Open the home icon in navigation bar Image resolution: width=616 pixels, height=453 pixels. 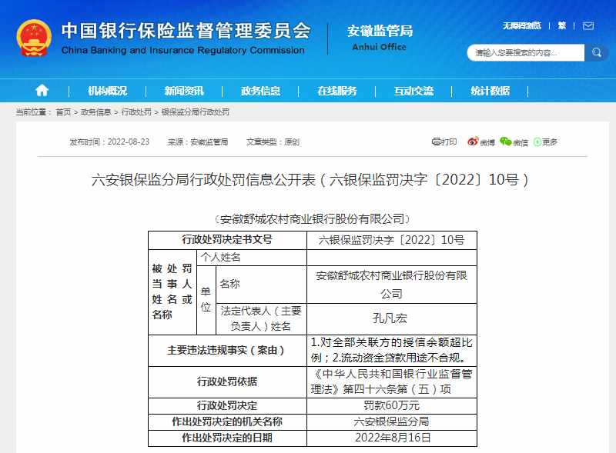[42, 91]
